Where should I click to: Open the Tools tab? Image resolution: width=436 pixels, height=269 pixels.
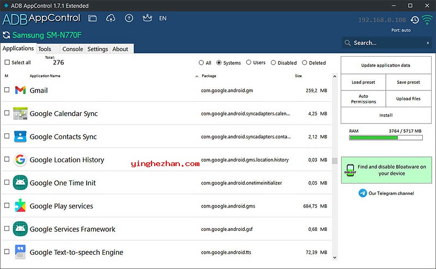tap(45, 49)
